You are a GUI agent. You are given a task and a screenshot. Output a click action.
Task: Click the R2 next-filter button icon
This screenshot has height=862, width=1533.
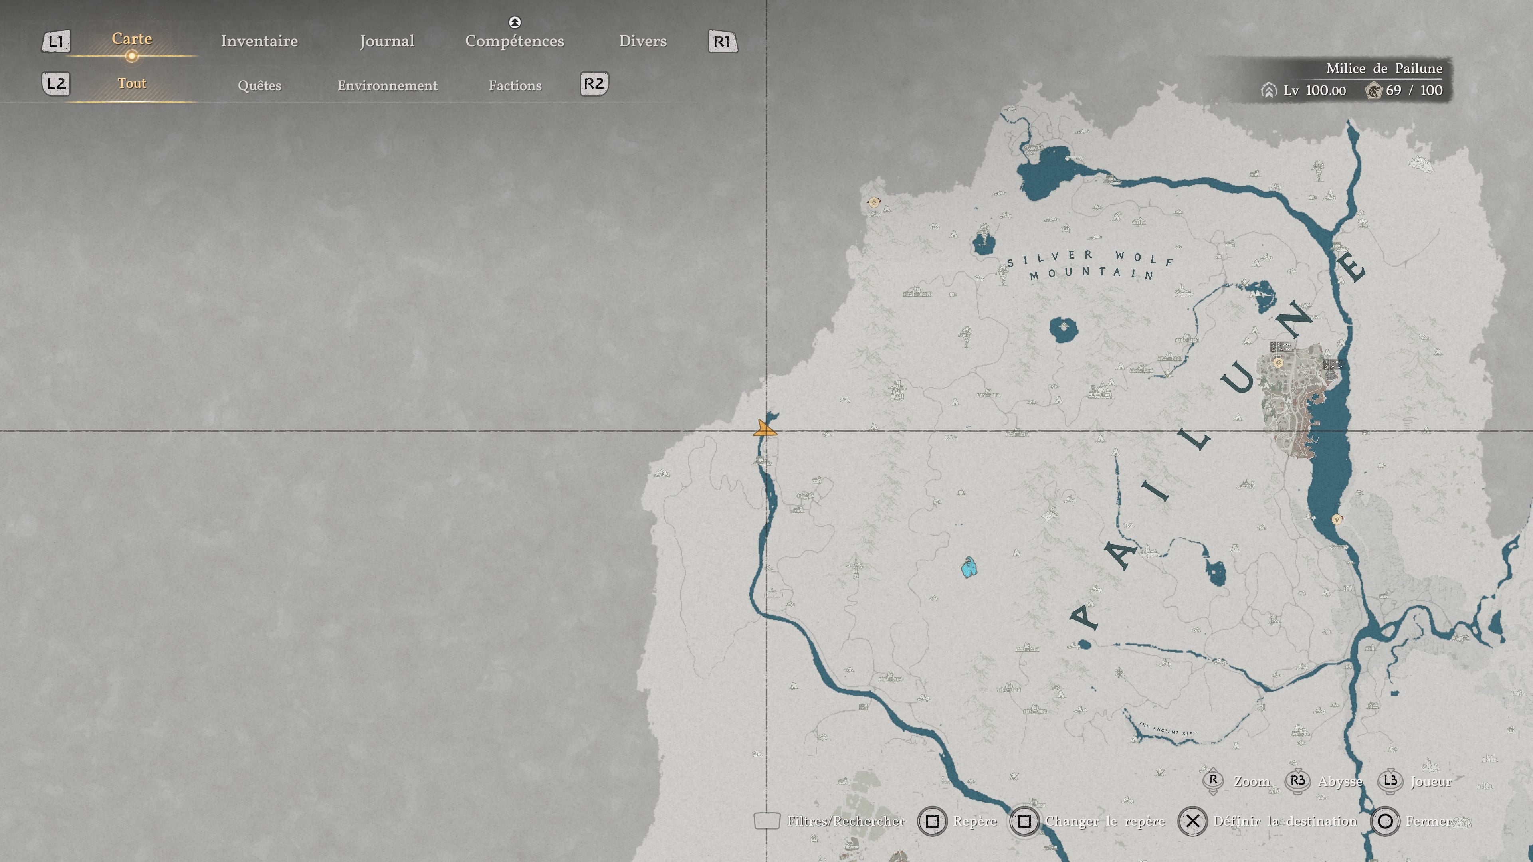pos(594,84)
